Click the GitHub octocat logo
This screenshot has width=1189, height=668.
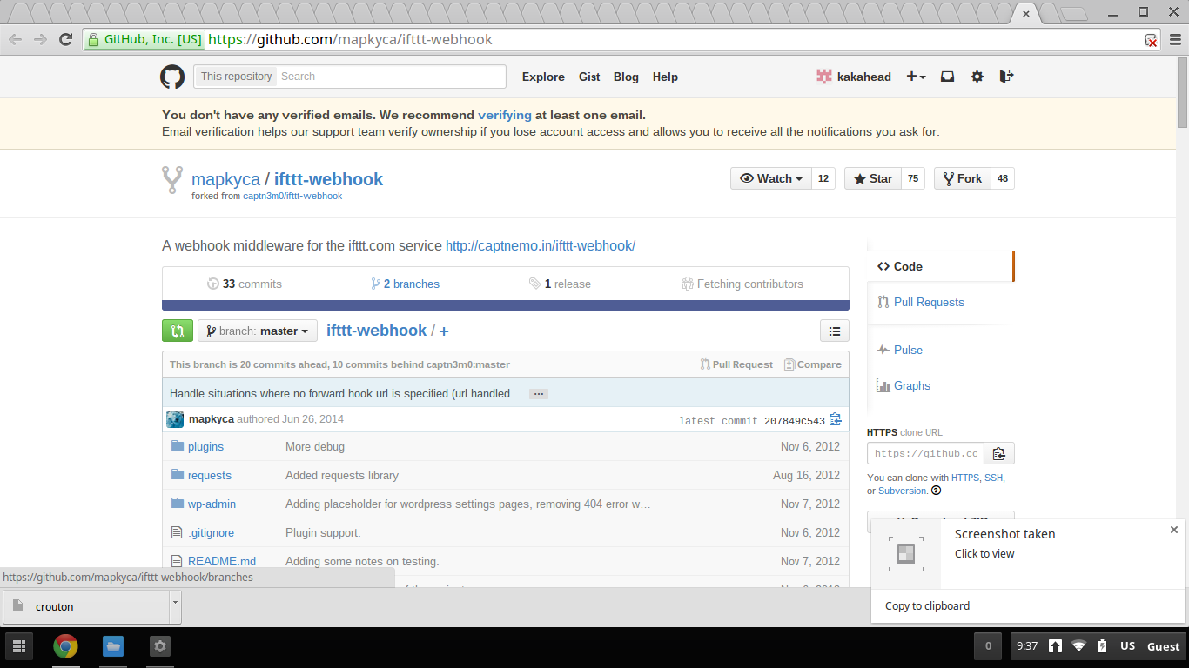(172, 77)
